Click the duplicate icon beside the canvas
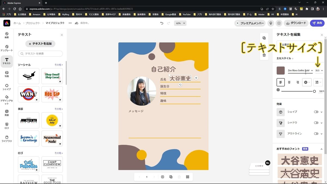This screenshot has height=184, width=327. [264, 38]
